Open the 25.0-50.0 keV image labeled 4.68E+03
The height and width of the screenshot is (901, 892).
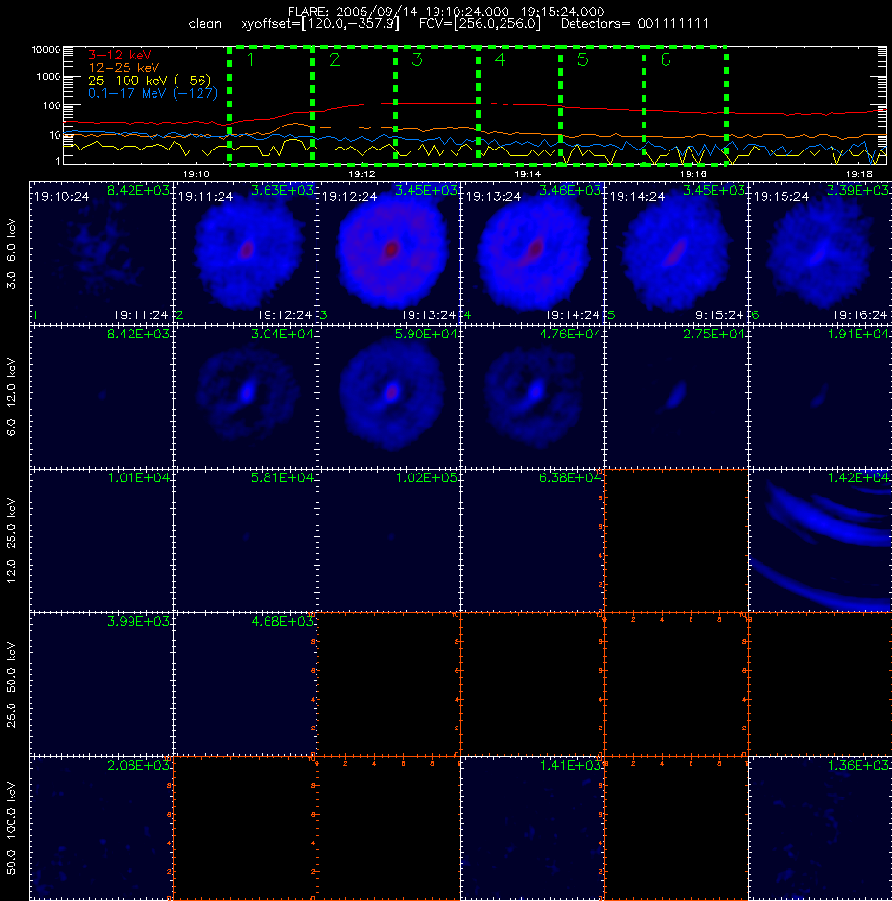(245, 683)
